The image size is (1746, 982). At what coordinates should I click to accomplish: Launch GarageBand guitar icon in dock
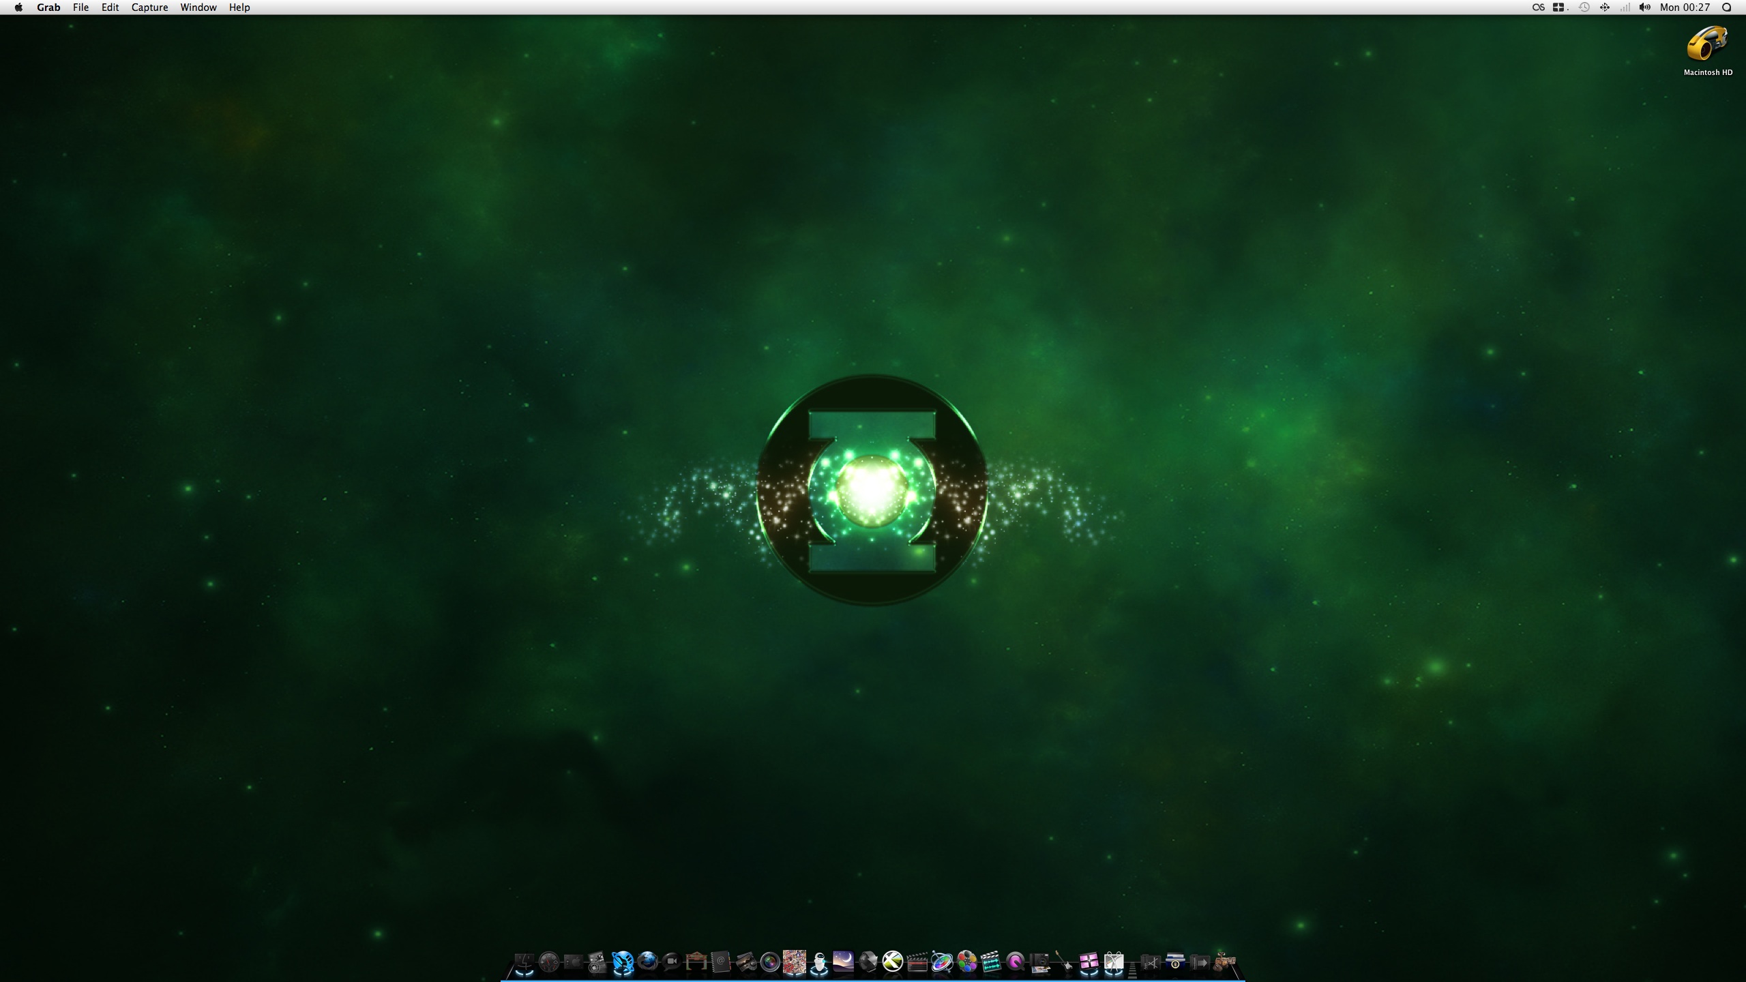[1064, 962]
